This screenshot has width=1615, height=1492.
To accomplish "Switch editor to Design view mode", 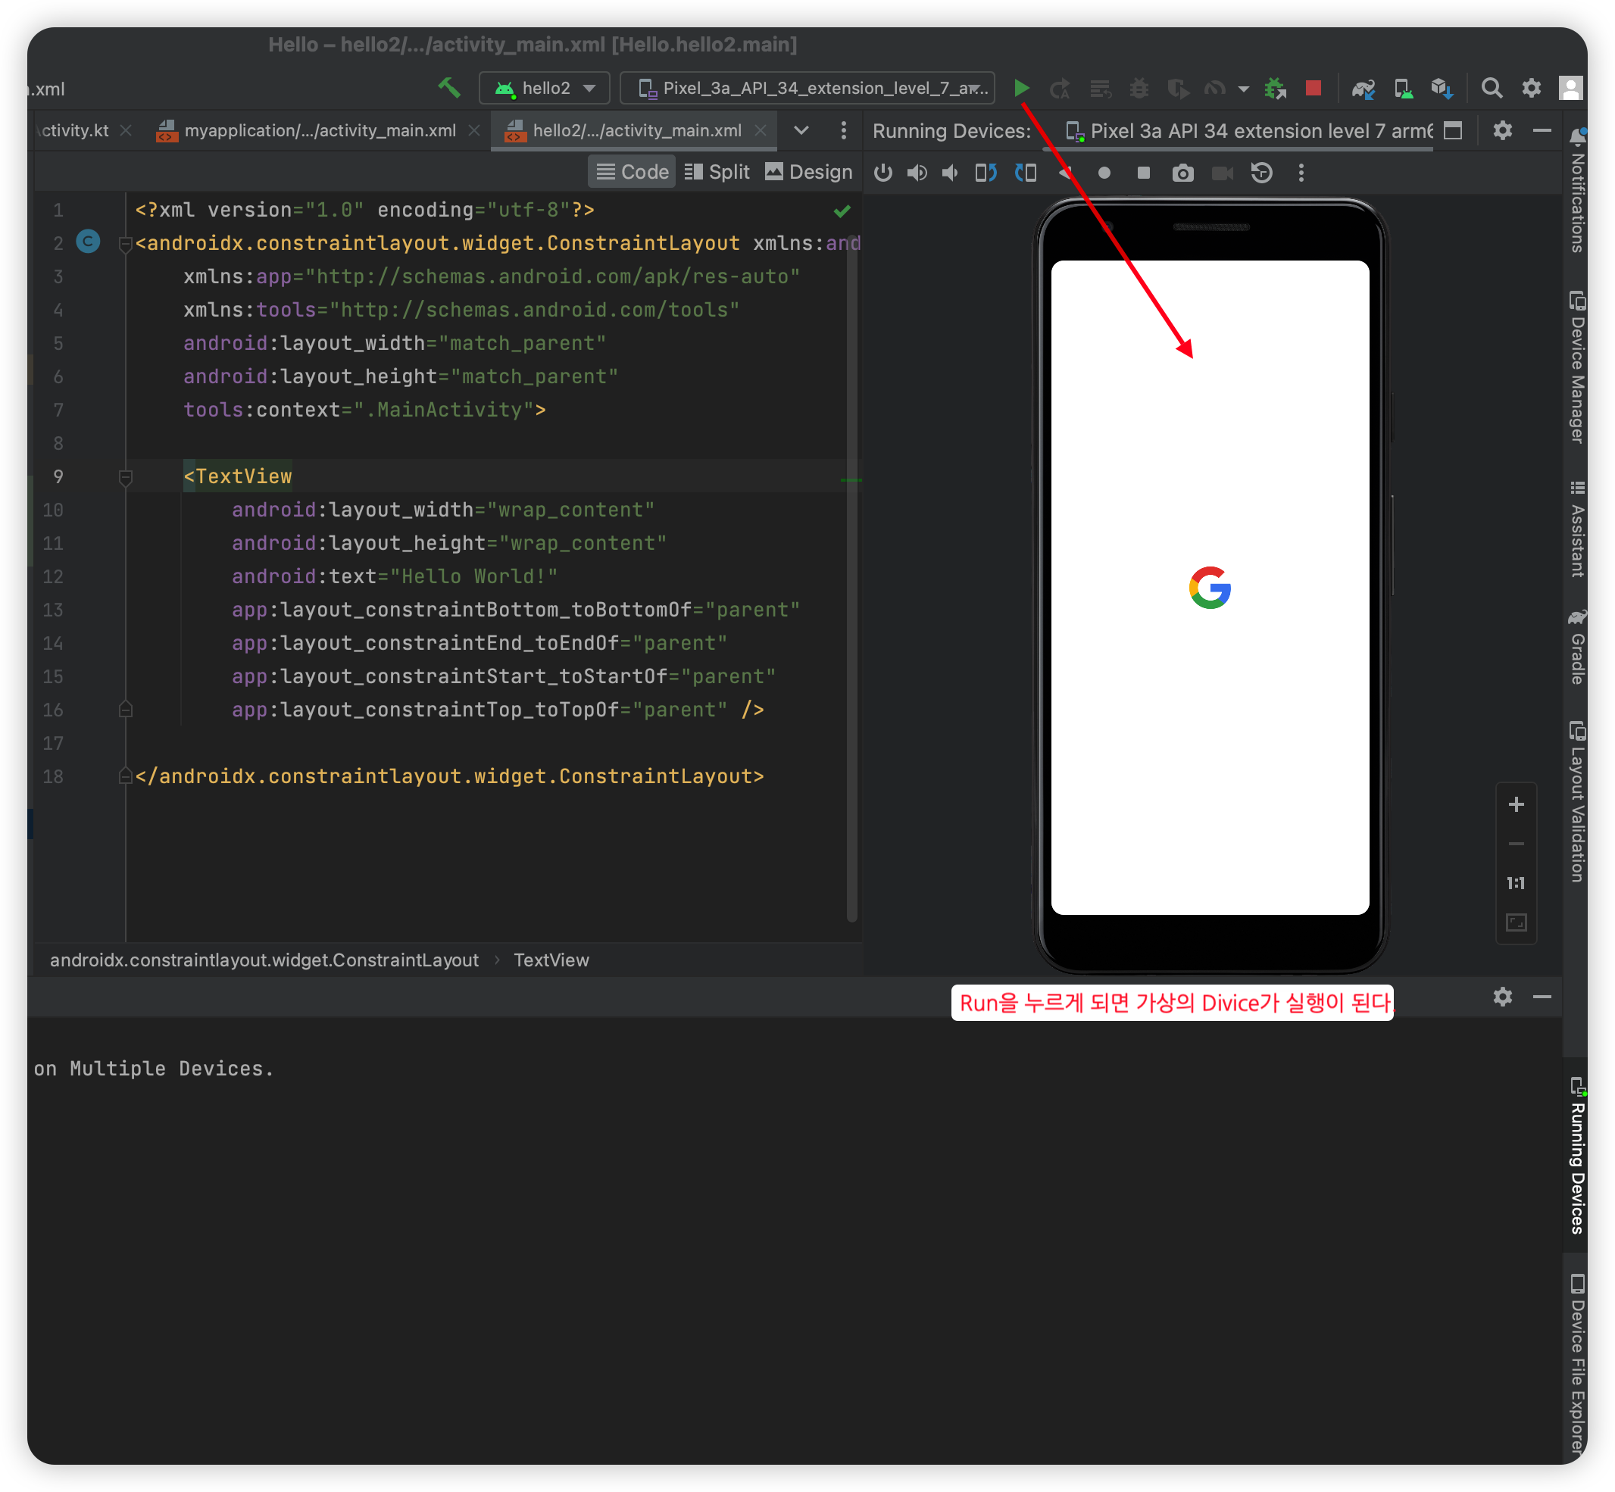I will coord(808,172).
